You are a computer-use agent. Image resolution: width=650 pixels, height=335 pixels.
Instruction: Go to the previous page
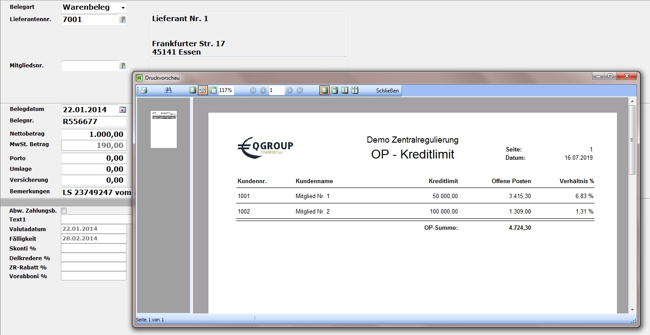coord(263,90)
